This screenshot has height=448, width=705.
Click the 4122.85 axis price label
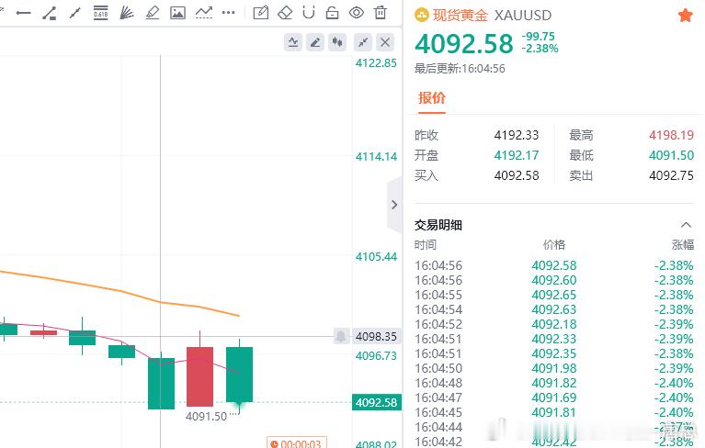pos(376,62)
